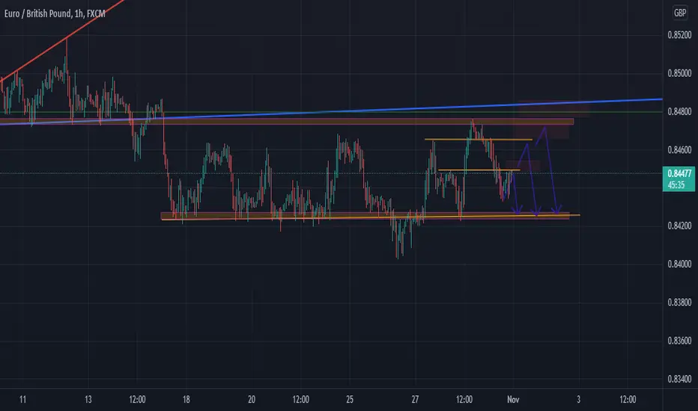
Task: Select the orange support line at range bottom
Action: (x=371, y=217)
